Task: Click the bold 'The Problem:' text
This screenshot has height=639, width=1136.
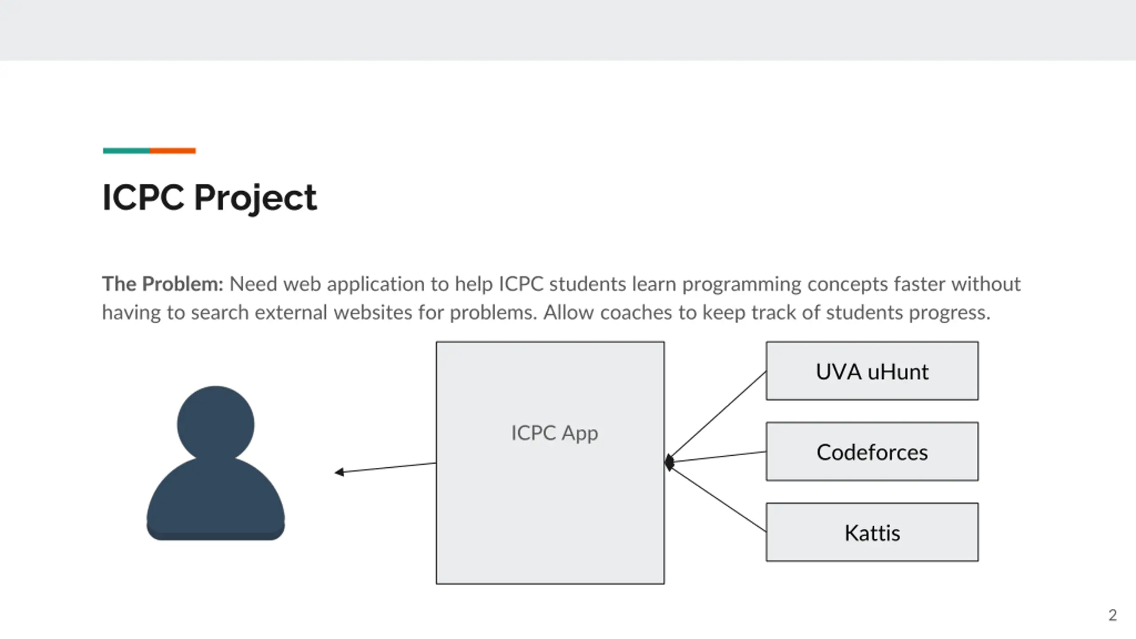Action: click(x=163, y=284)
